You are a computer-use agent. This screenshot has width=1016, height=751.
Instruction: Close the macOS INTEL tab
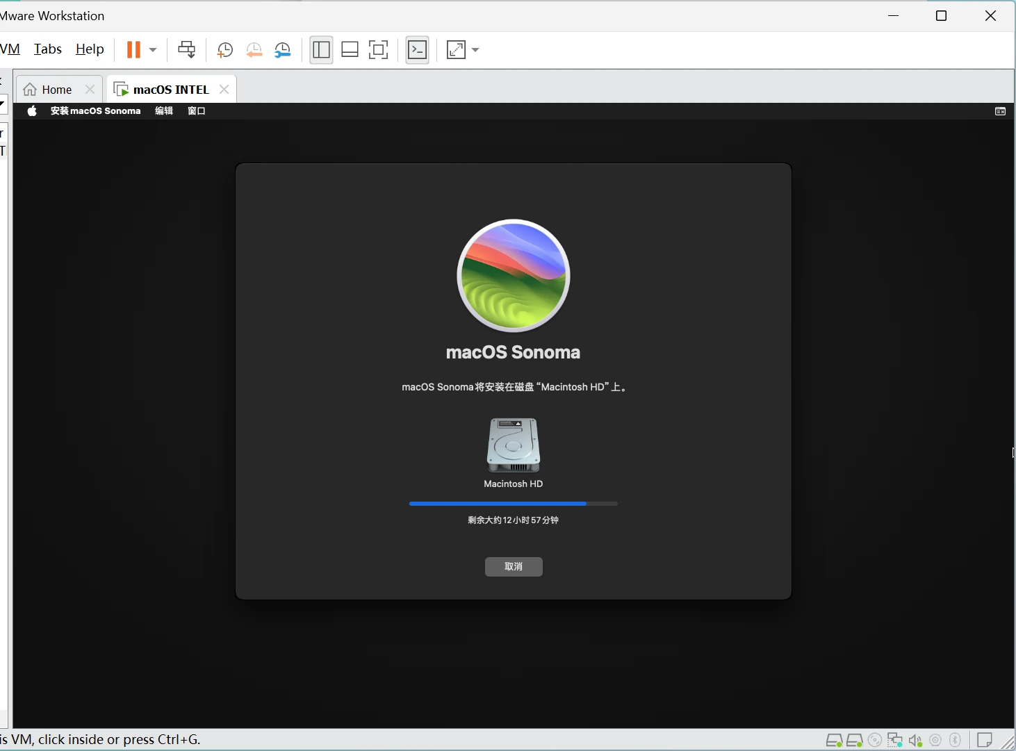[x=224, y=90]
